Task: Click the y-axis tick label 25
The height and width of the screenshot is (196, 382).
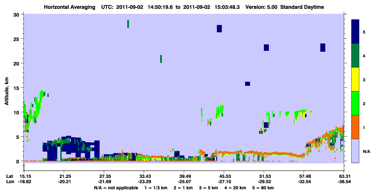Action: [16, 39]
